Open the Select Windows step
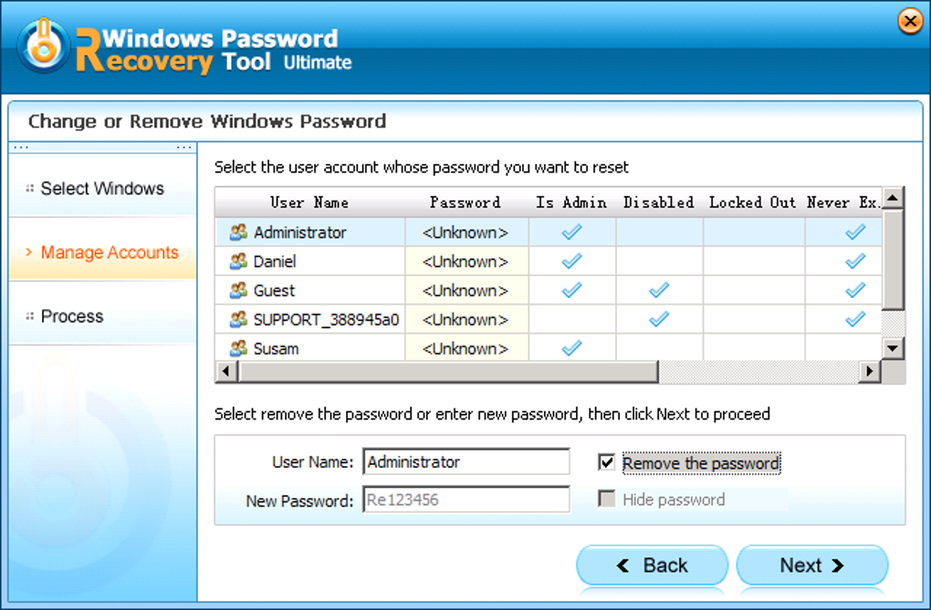This screenshot has height=610, width=931. [x=102, y=189]
